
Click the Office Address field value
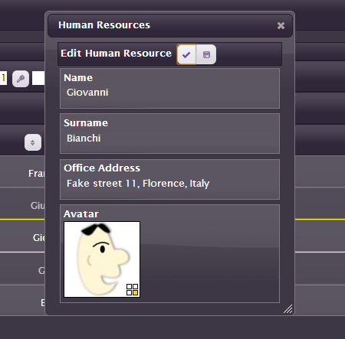[138, 184]
